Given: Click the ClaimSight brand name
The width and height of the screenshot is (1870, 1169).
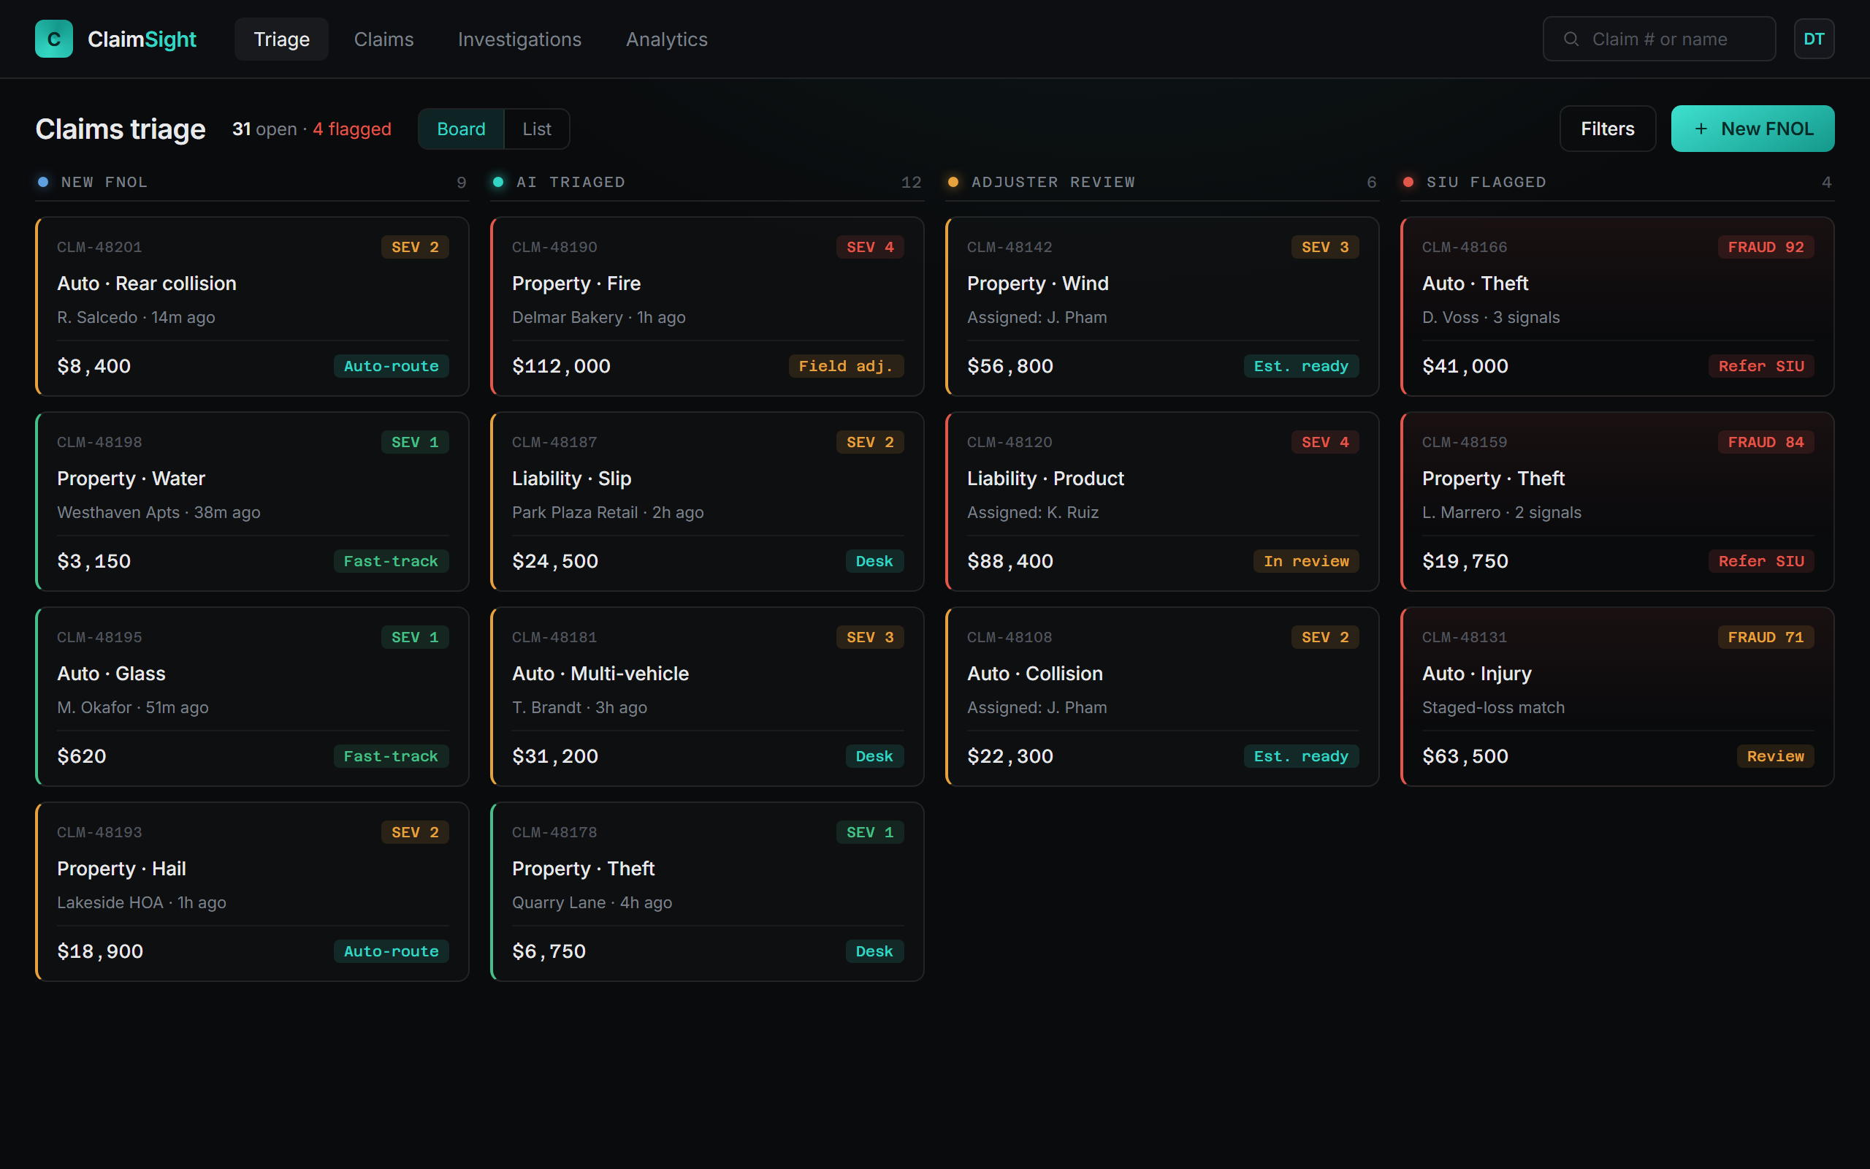Looking at the screenshot, I should 142,39.
